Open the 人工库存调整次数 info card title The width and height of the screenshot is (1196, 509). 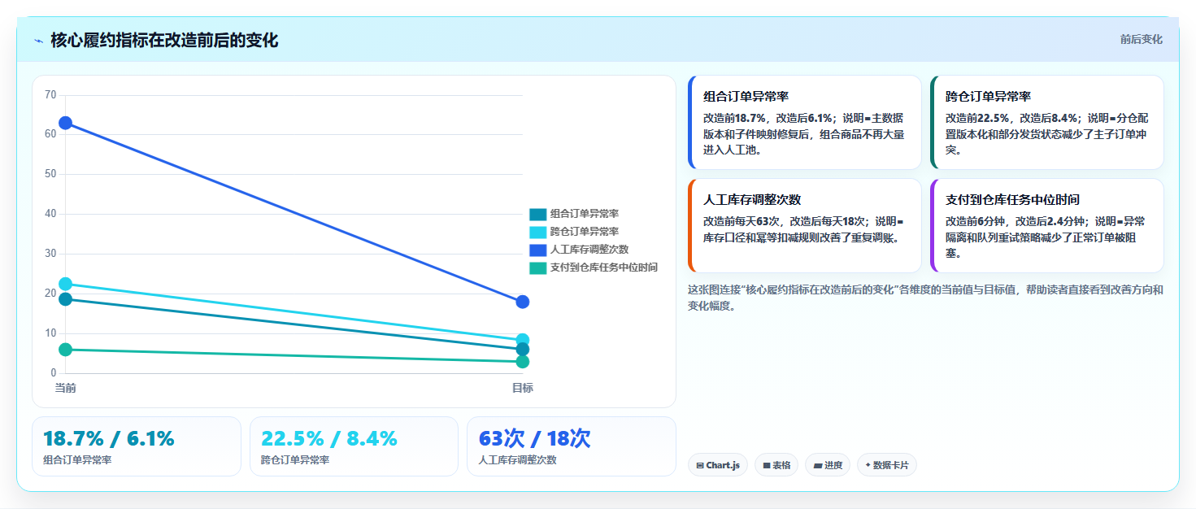pos(752,199)
